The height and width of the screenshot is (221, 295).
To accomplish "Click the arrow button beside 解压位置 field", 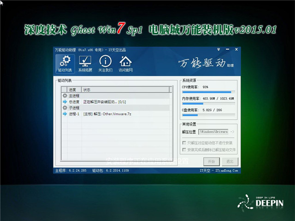I will (x=232, y=132).
